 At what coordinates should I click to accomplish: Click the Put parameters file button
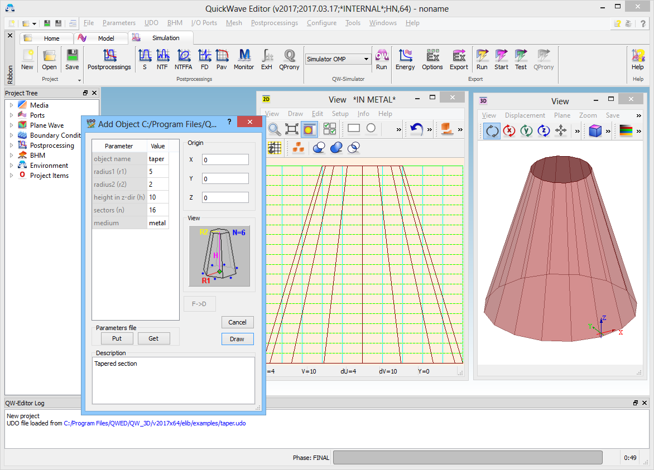(117, 339)
